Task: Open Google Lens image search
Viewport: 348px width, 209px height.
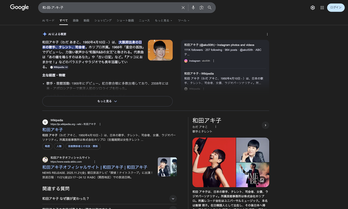Action: (x=202, y=8)
